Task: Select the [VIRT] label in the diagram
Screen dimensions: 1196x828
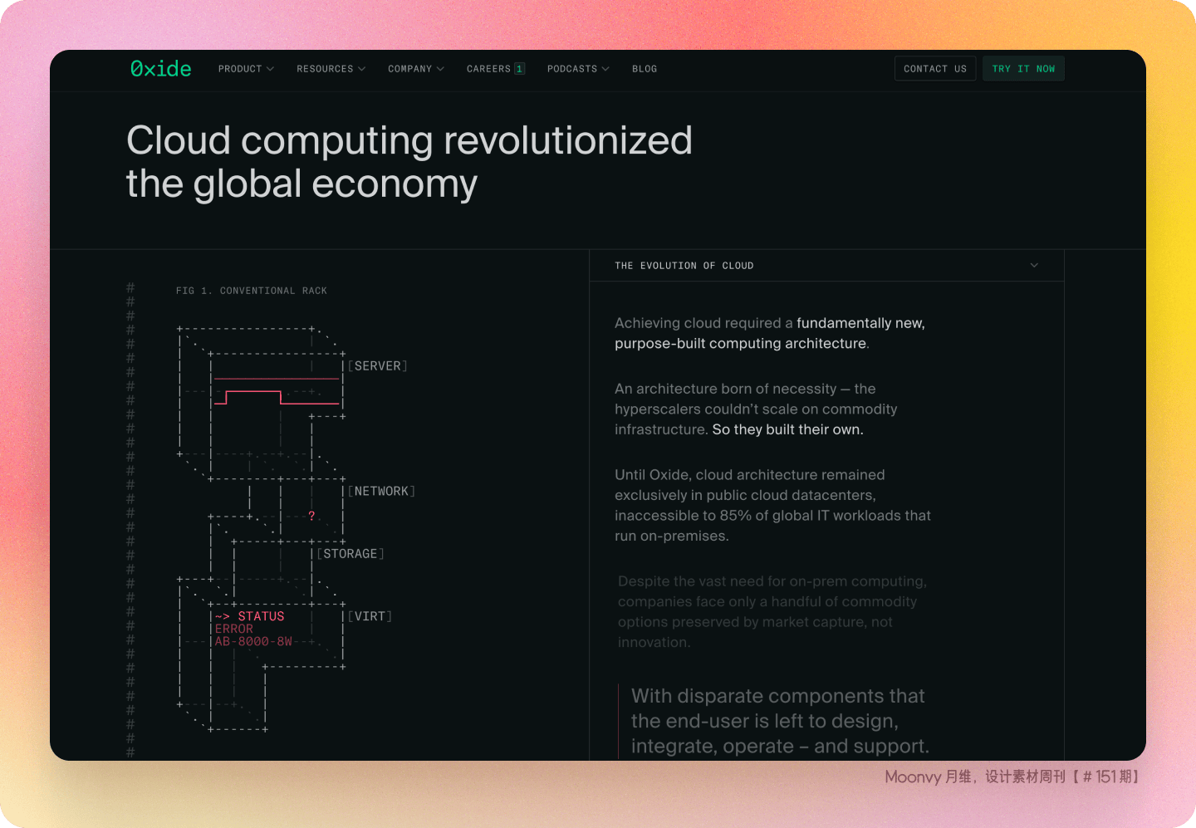Action: (370, 616)
